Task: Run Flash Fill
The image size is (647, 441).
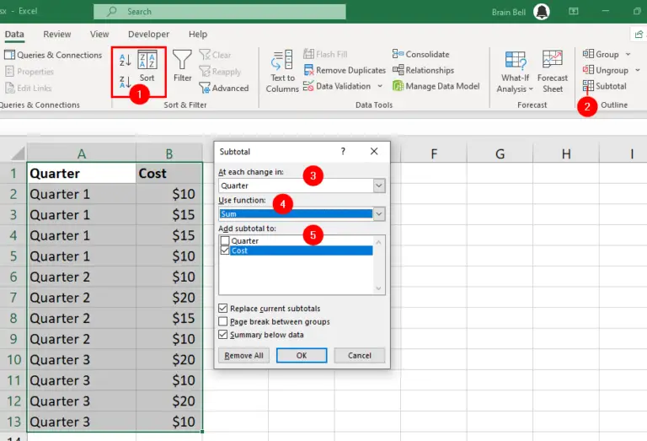Action: pos(325,54)
